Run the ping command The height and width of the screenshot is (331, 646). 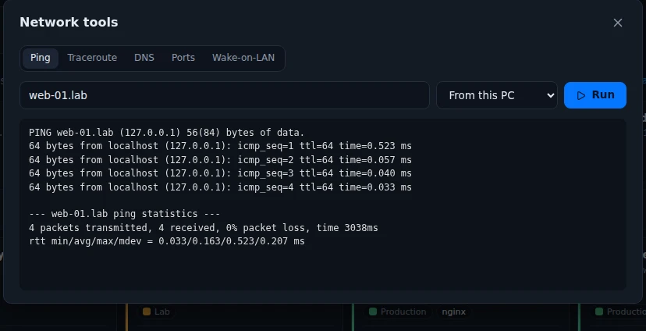(x=595, y=95)
